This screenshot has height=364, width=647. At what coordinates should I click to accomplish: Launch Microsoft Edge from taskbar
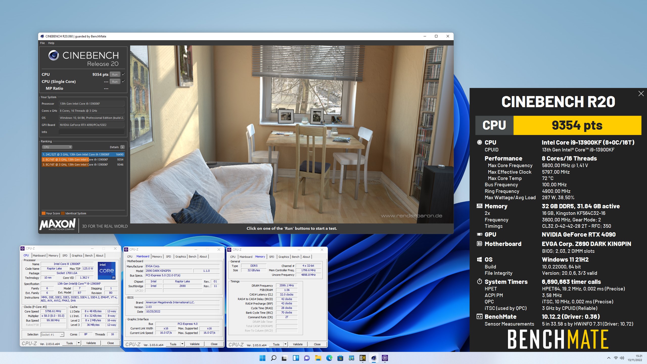(x=329, y=358)
